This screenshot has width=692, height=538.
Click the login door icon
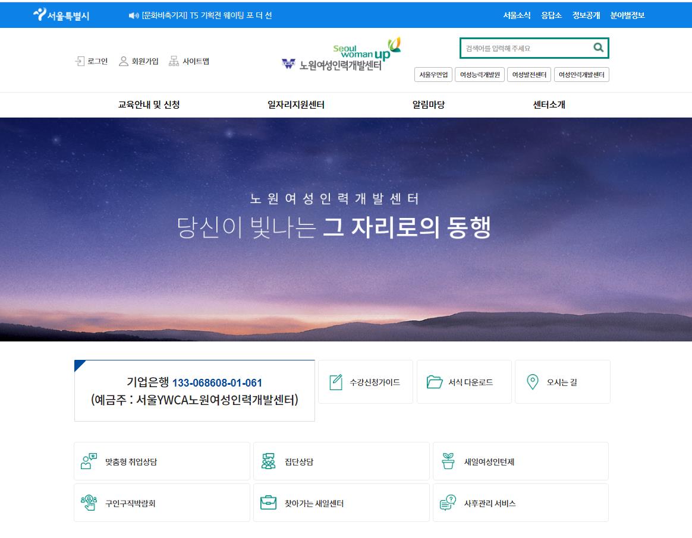click(80, 61)
